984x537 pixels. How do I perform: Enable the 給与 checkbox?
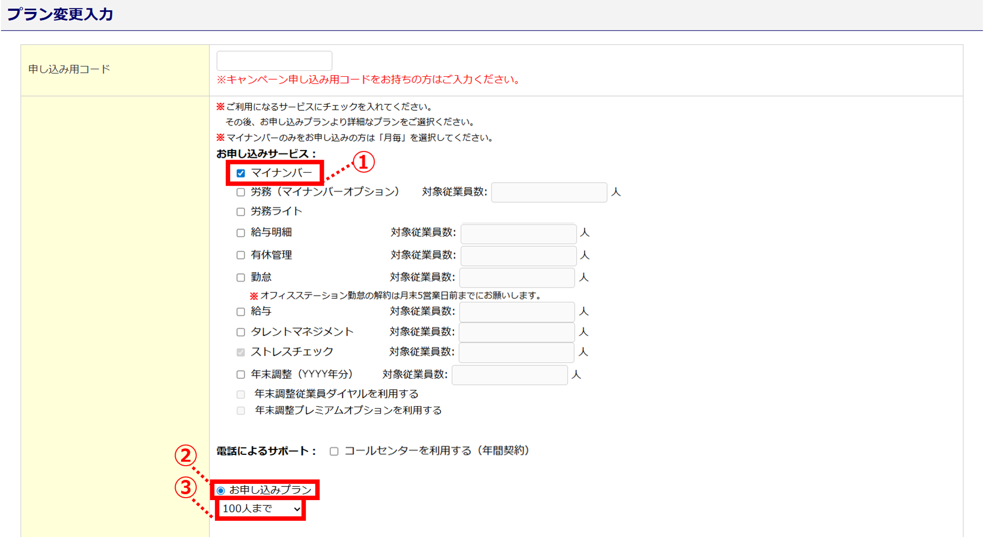pyautogui.click(x=241, y=312)
